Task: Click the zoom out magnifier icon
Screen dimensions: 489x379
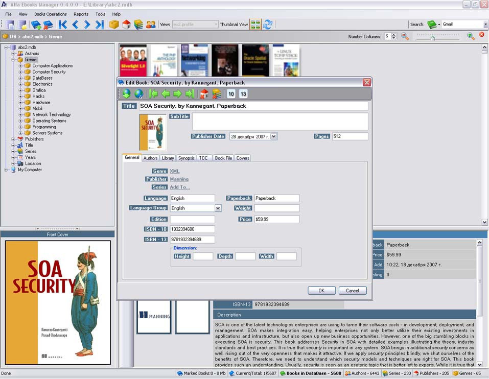Action: 405,36
